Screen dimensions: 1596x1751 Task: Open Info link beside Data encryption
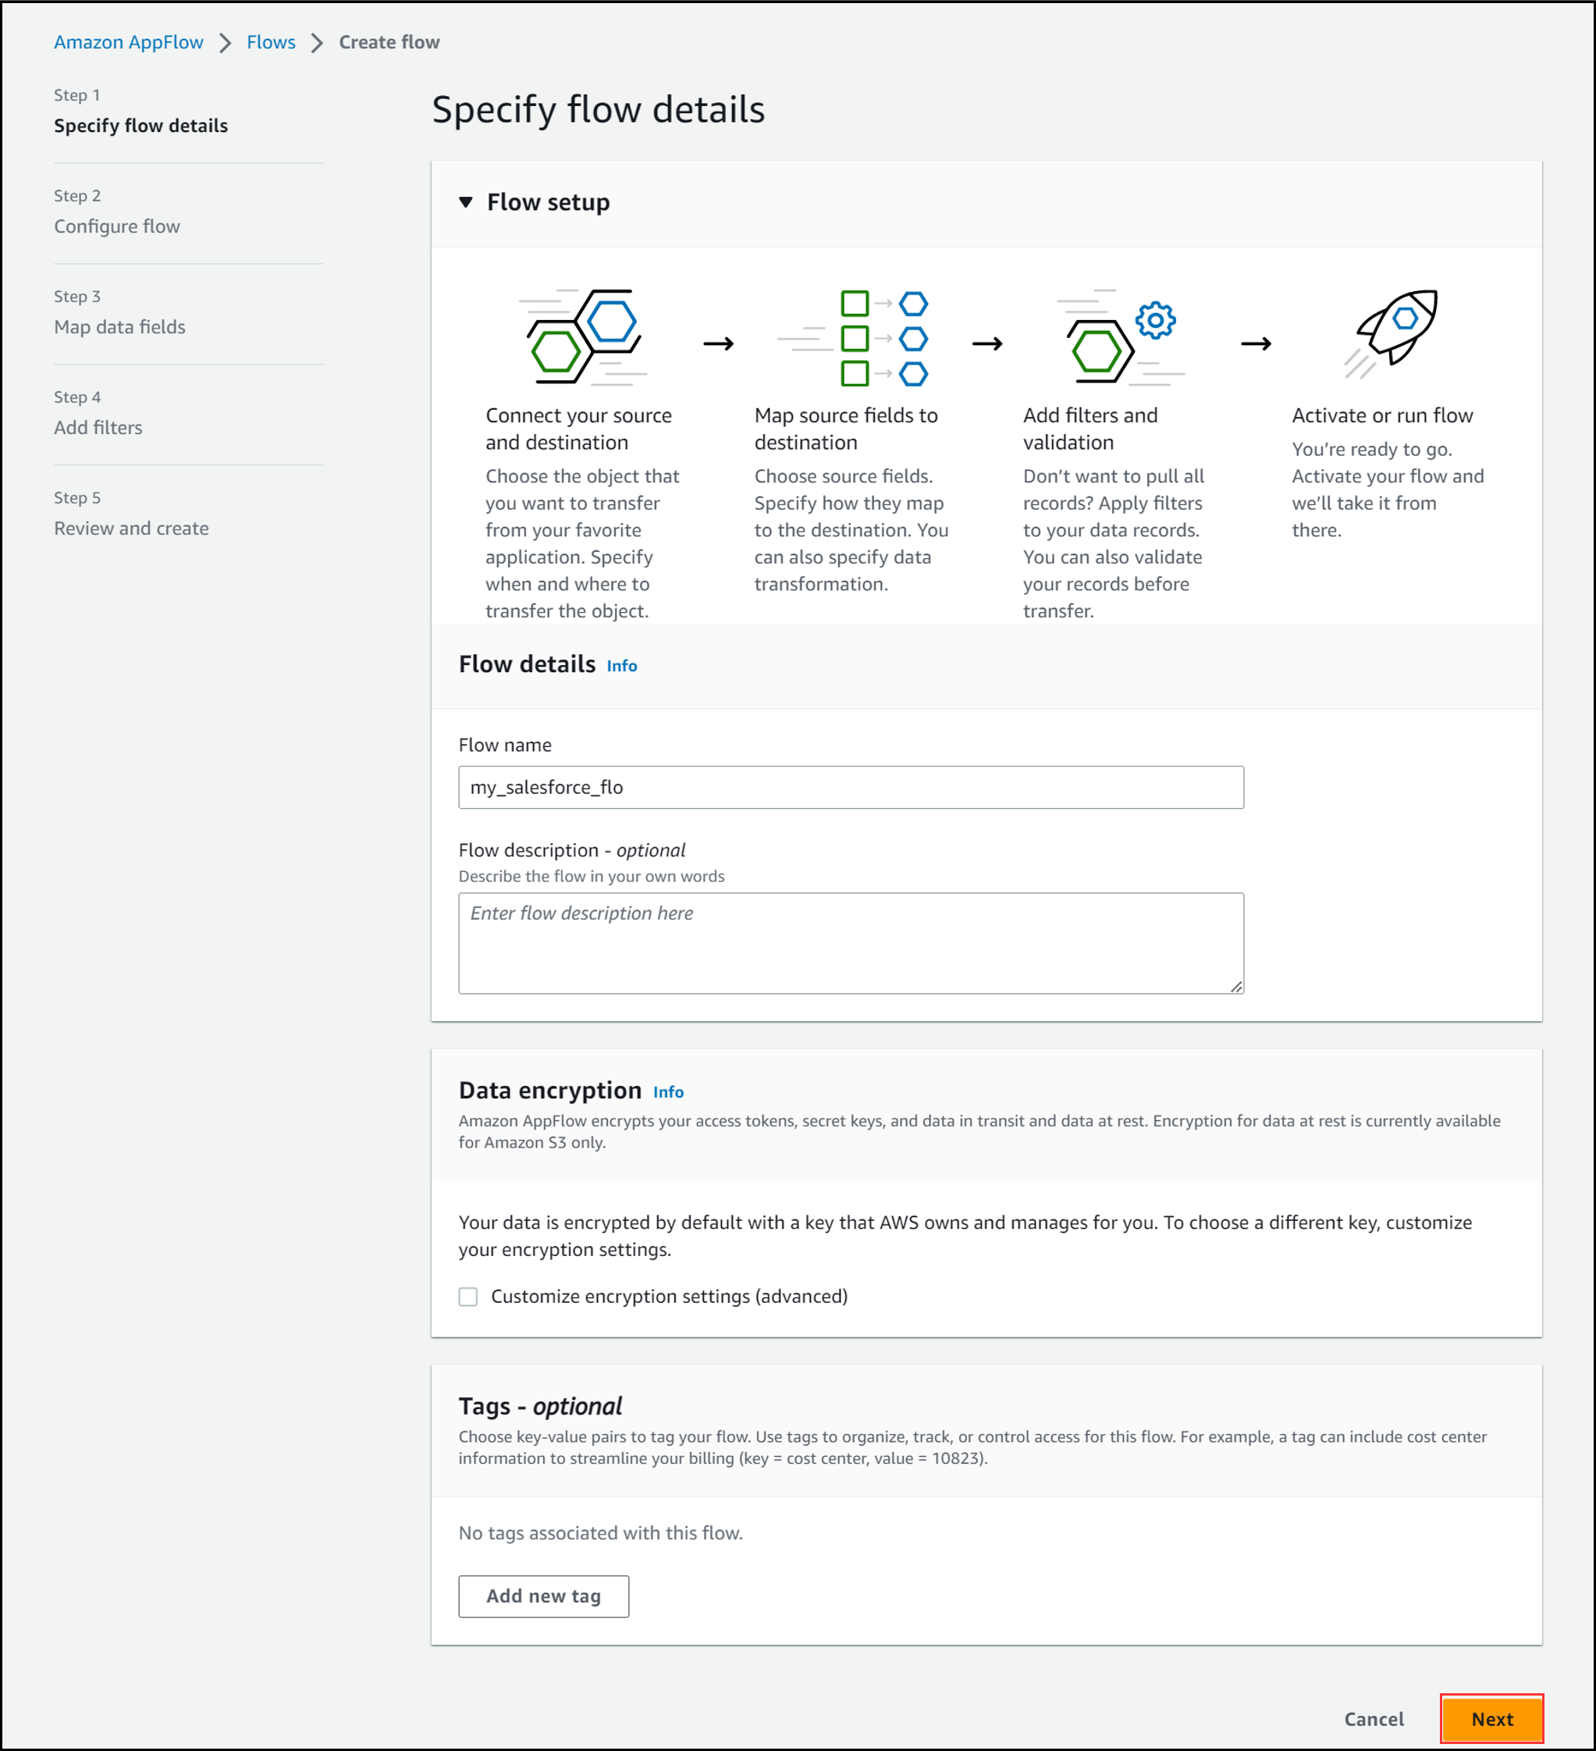668,1093
